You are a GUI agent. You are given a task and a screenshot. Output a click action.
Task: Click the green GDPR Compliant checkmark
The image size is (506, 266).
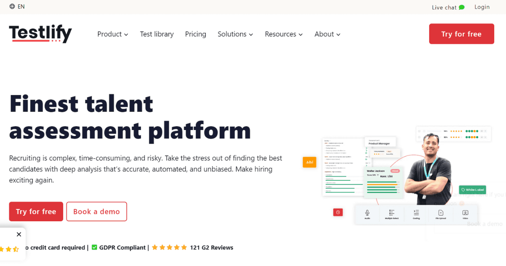point(94,247)
